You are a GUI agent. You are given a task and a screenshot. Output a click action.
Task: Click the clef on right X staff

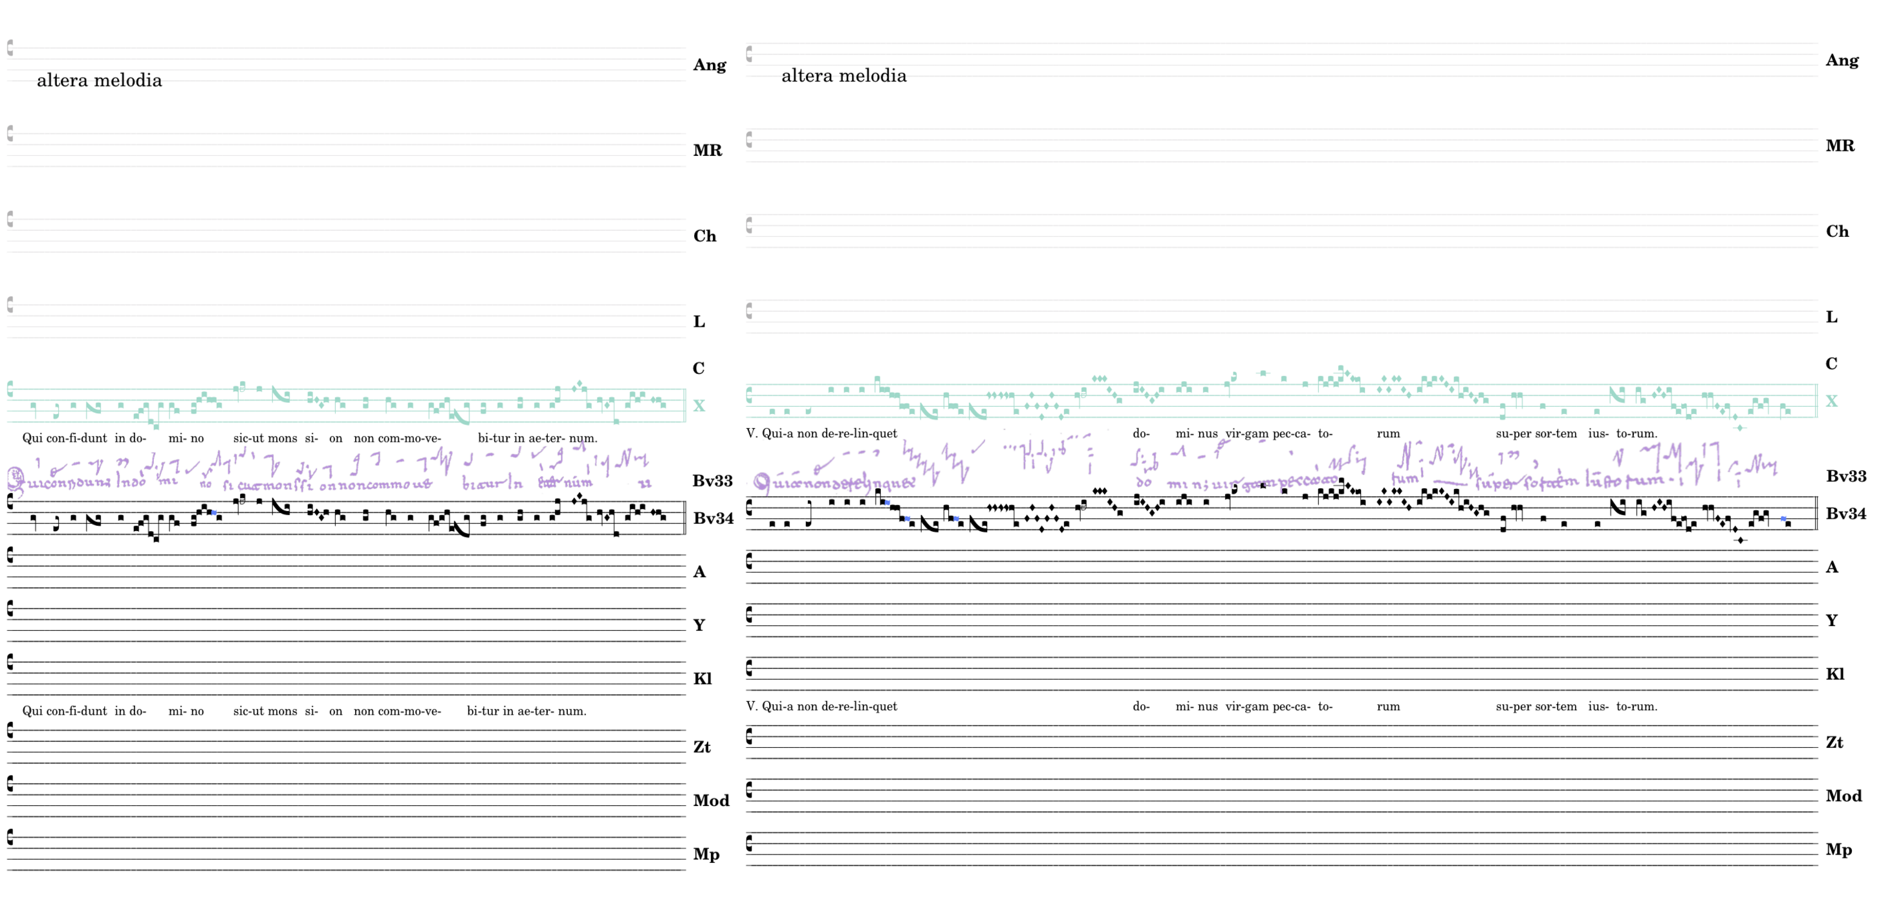tap(749, 395)
